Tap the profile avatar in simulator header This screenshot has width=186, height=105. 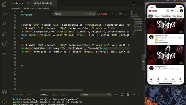coord(181,11)
